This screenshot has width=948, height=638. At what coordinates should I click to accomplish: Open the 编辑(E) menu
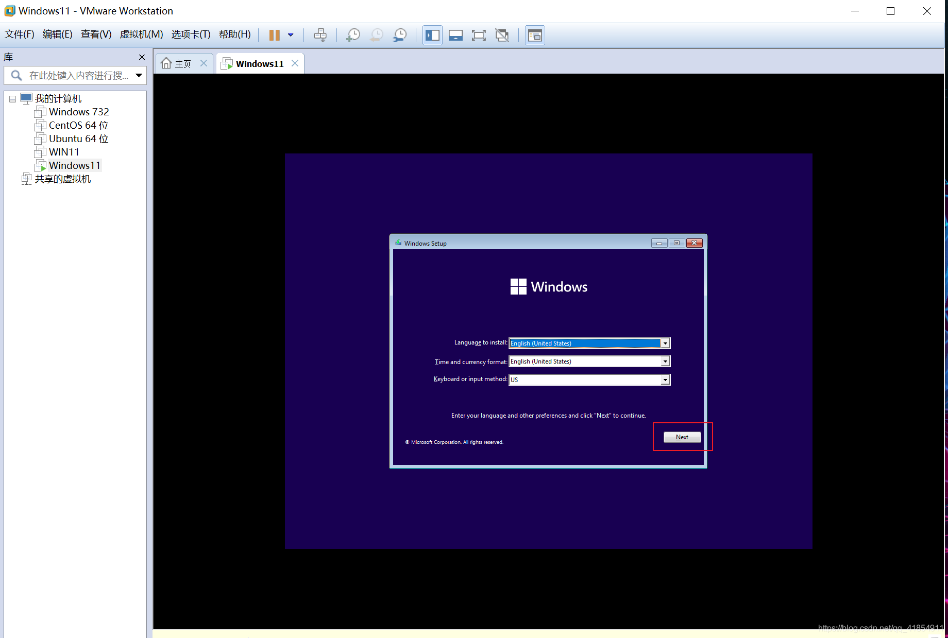pyautogui.click(x=58, y=35)
